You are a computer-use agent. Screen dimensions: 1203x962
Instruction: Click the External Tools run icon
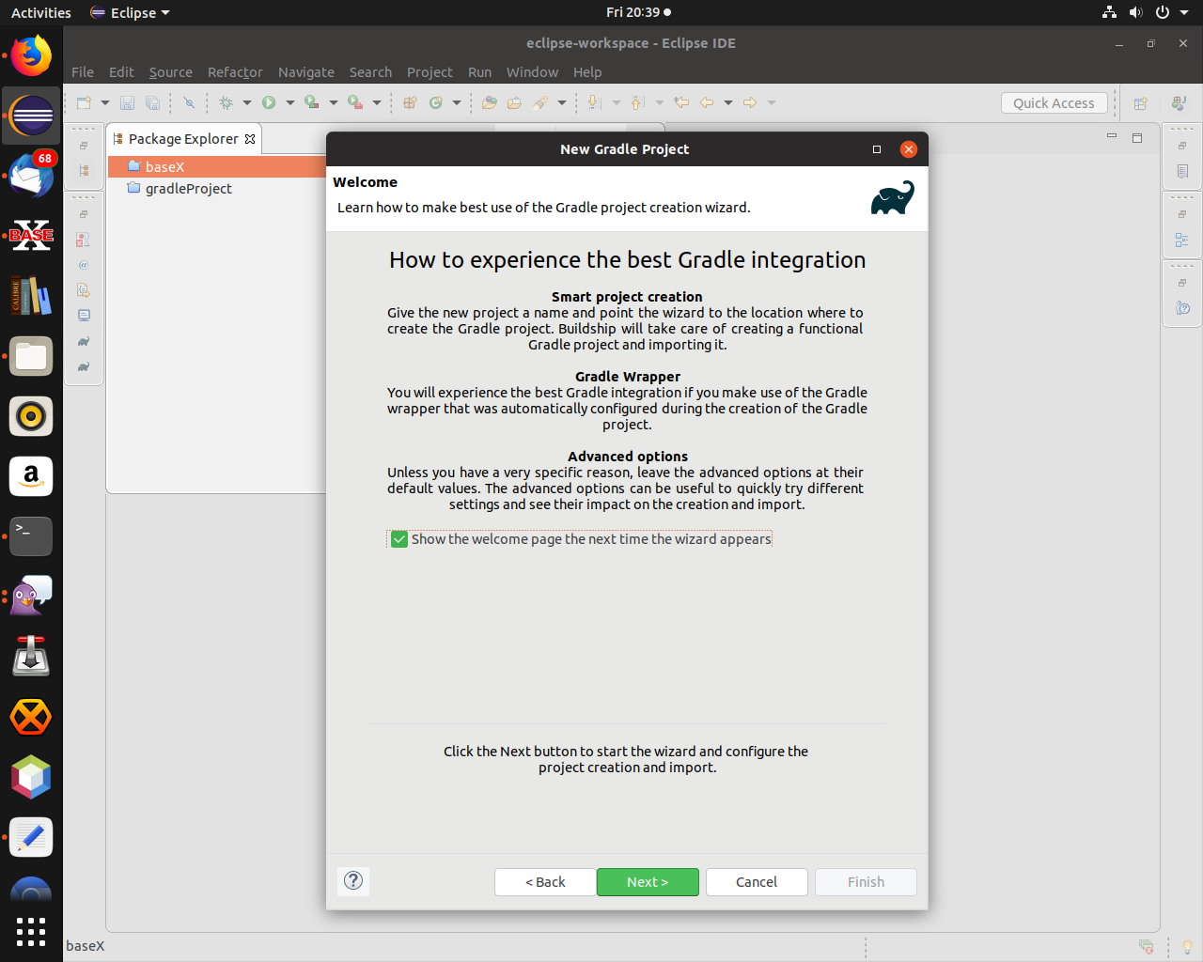click(x=354, y=102)
